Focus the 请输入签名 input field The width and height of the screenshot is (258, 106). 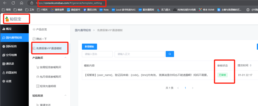tap(97, 54)
